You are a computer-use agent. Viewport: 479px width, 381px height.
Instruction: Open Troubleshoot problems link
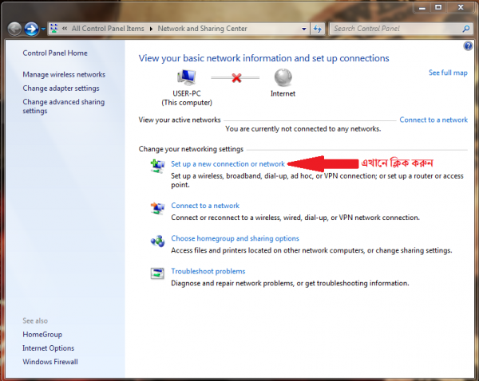[208, 271]
